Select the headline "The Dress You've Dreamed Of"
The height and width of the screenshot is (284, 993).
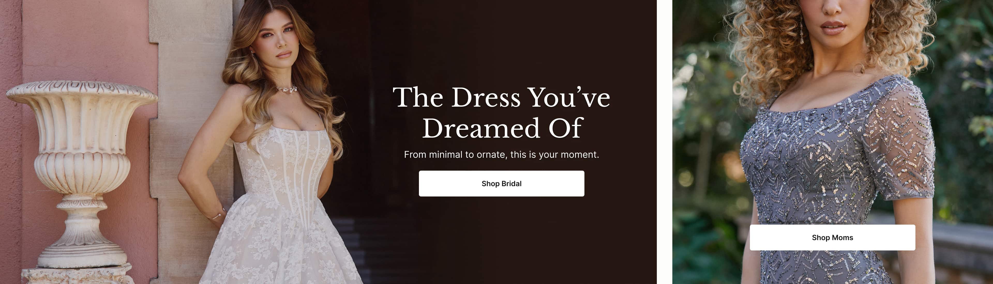click(501, 112)
